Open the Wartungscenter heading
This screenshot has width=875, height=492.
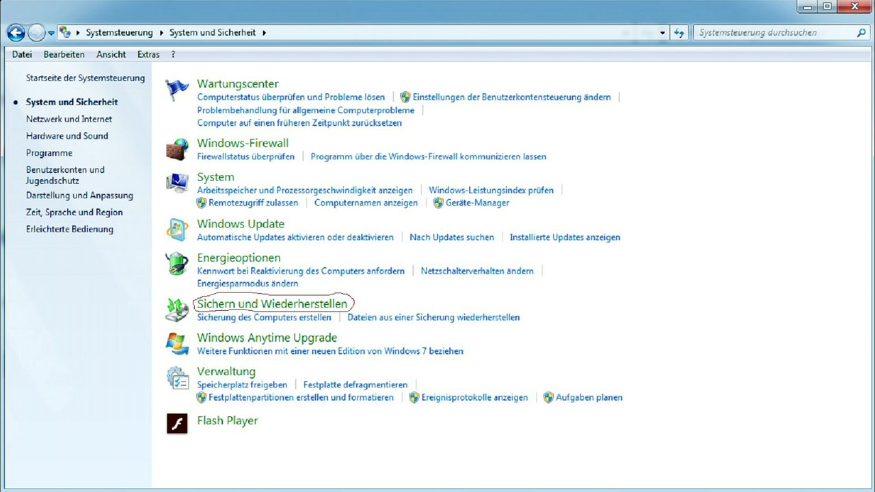point(238,83)
